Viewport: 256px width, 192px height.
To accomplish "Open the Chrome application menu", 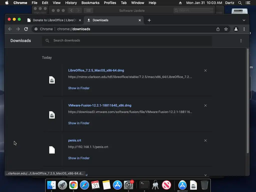I will (x=20, y=3).
